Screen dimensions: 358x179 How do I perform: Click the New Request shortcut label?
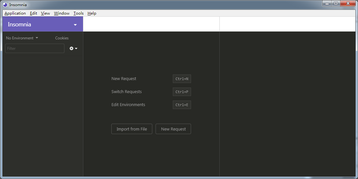coord(124,79)
